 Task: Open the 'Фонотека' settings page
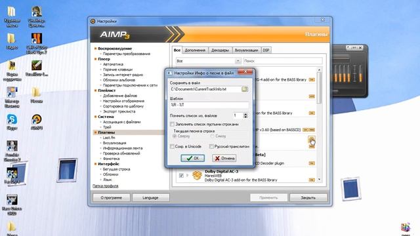tap(111, 159)
